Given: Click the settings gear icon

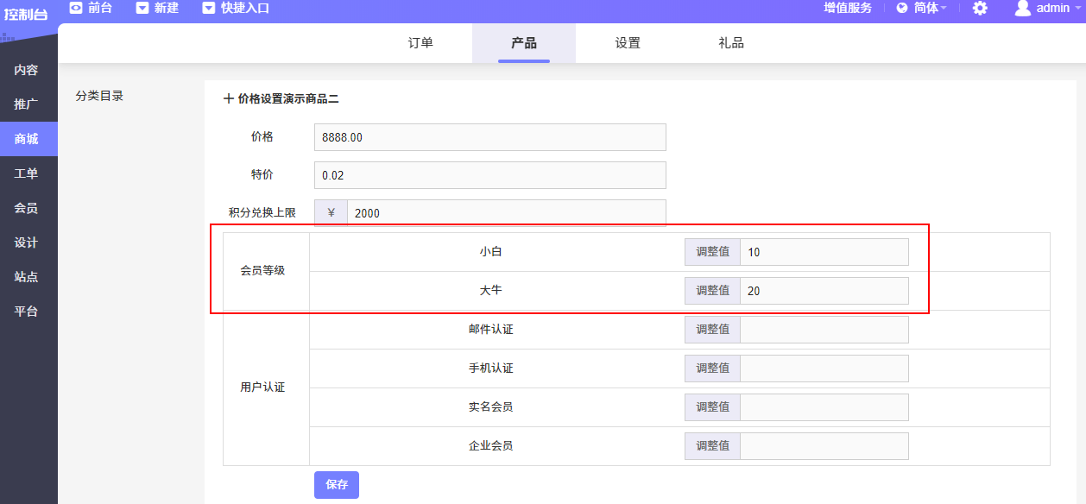Looking at the screenshot, I should [980, 8].
